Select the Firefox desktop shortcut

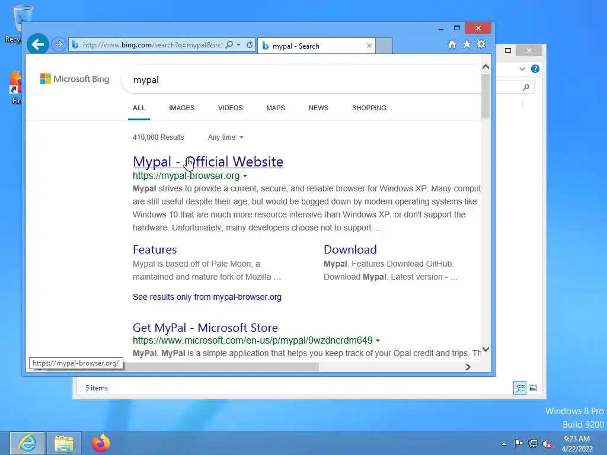15,88
